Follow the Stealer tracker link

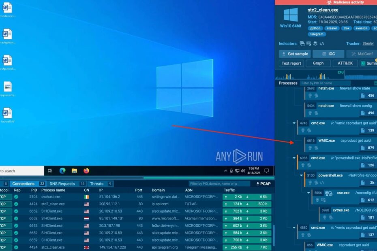(368, 44)
